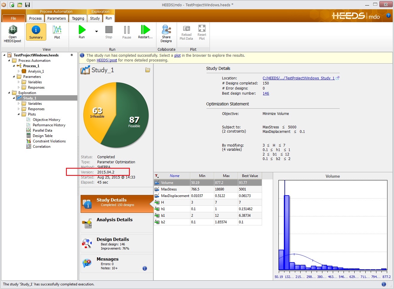Select TestProjectWindows.heeds root node

click(36, 55)
